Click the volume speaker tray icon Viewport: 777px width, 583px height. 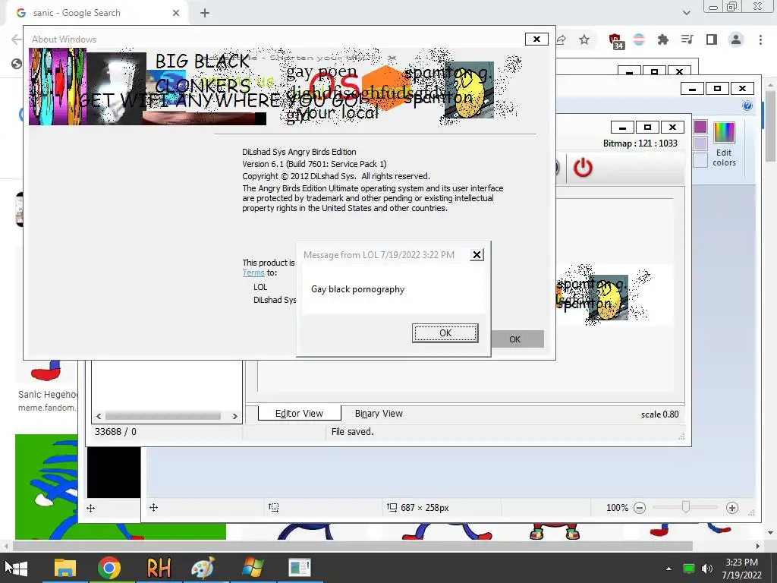point(707,569)
